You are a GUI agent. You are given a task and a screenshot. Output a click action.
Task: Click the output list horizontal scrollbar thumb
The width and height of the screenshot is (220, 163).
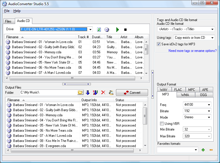click(72, 150)
